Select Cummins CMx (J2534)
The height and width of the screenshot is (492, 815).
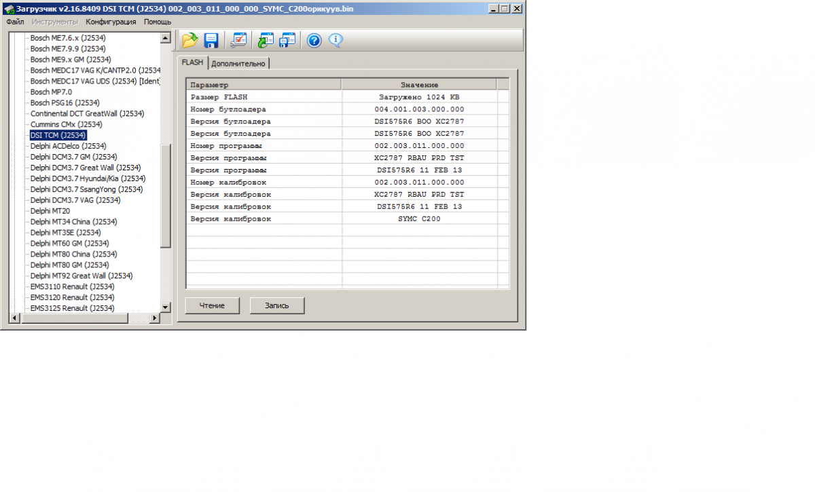[x=67, y=124]
